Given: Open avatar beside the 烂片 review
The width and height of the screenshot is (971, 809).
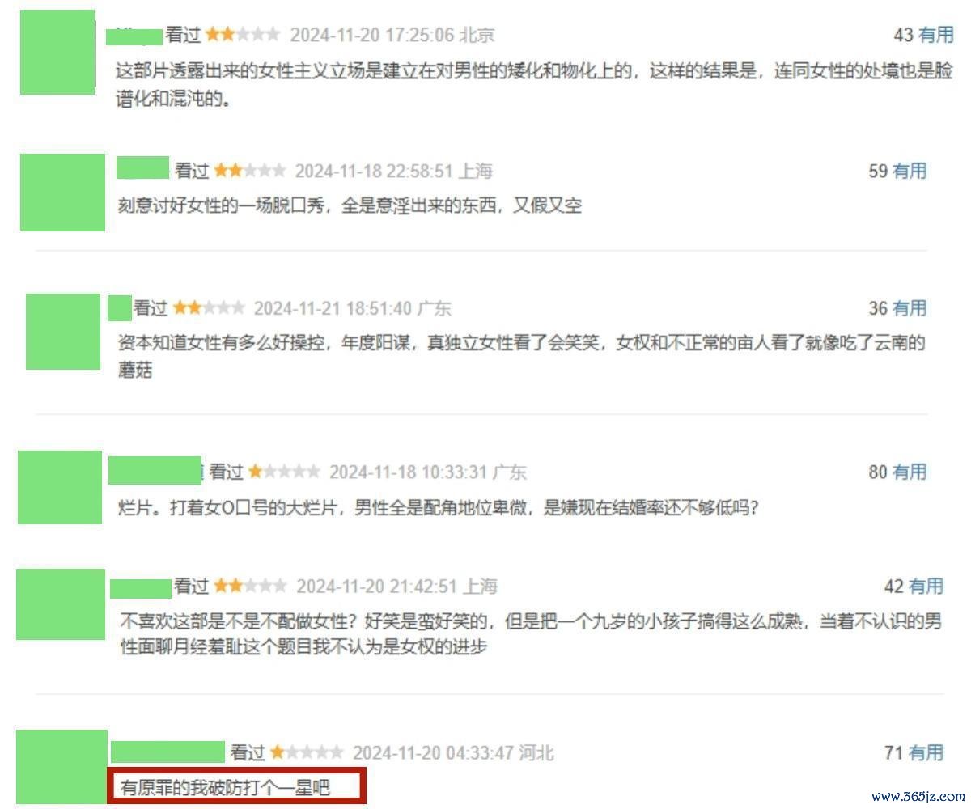Looking at the screenshot, I should tap(60, 487).
